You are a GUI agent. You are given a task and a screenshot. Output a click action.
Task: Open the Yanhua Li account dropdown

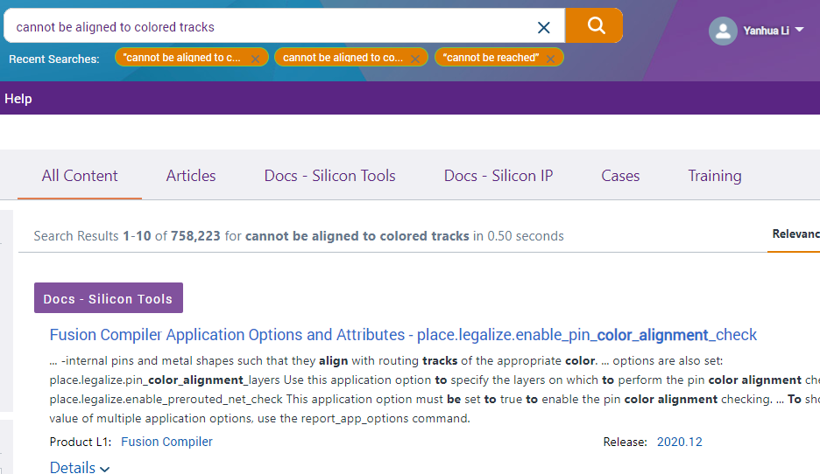pyautogui.click(x=798, y=30)
